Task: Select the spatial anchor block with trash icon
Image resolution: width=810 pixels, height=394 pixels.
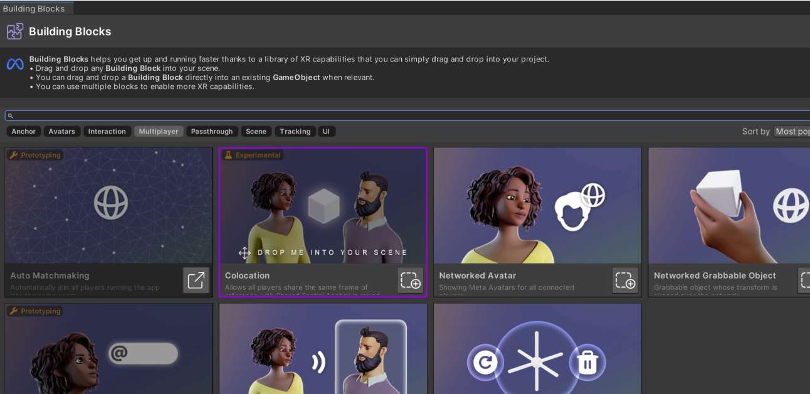Action: 537,351
